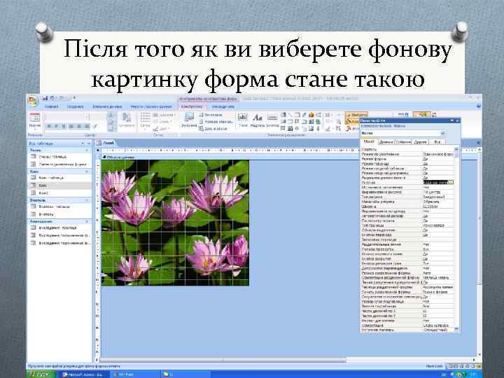Select the Кнопка button control
Viewport: 504px width, 378px height.
272,120
